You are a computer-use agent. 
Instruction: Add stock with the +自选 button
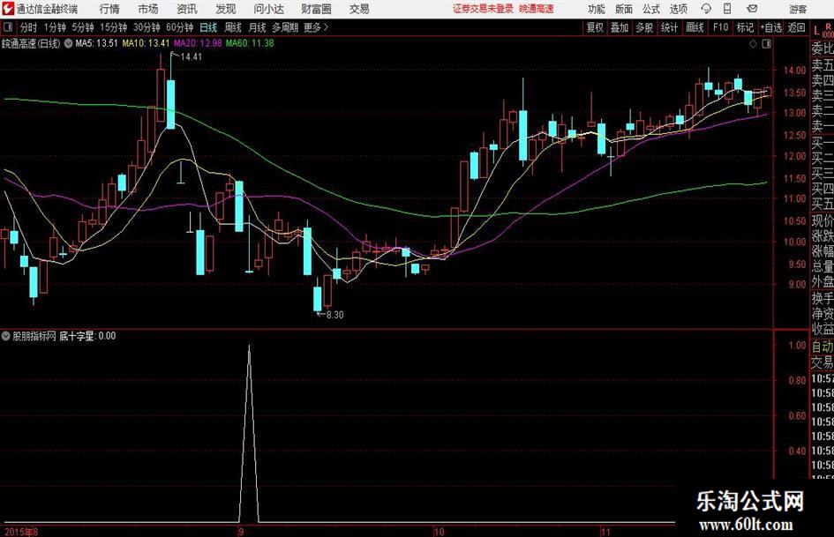(771, 27)
